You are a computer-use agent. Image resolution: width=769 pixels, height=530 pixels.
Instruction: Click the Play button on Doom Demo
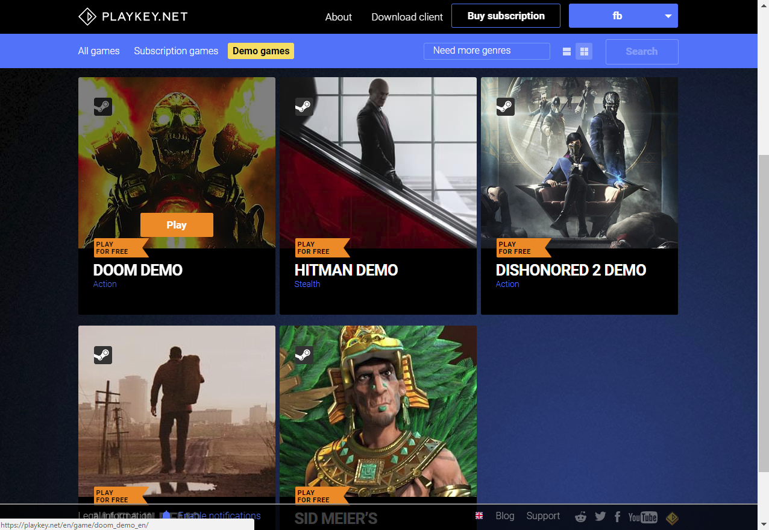pyautogui.click(x=177, y=225)
